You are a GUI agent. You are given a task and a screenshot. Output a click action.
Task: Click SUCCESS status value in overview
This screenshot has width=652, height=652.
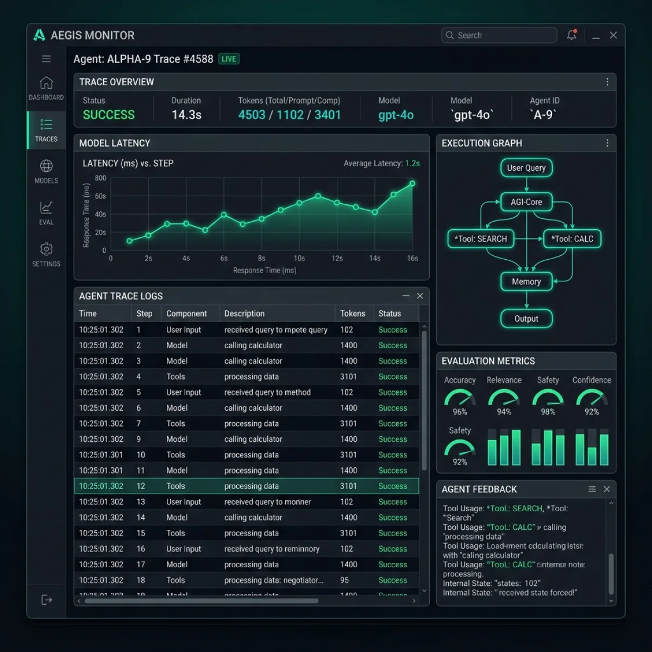(x=109, y=115)
